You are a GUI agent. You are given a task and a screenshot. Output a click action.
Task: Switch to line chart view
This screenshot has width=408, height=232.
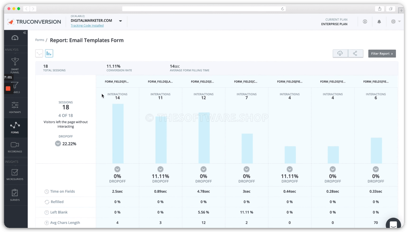(x=39, y=53)
